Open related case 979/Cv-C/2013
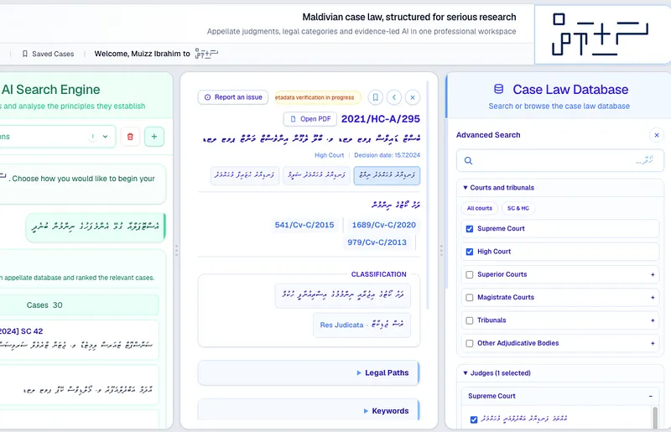This screenshot has height=432, width=671. click(377, 242)
